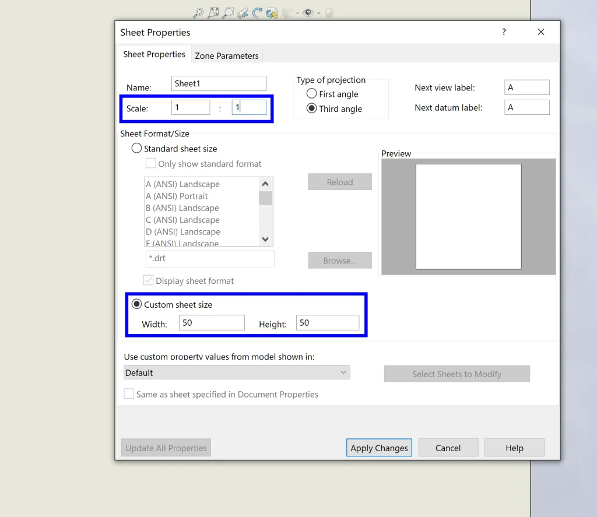Screen dimensions: 597x517
Task: Toggle Only show standard format checkbox
Action: 151,163
